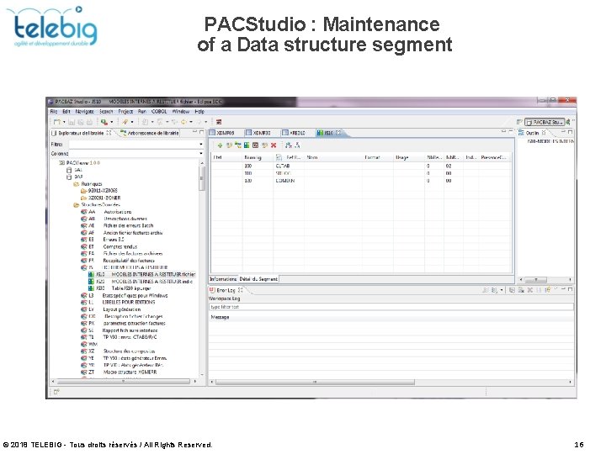
Task: Click the yellow Back navigation arrow icon
Action: 183,122
